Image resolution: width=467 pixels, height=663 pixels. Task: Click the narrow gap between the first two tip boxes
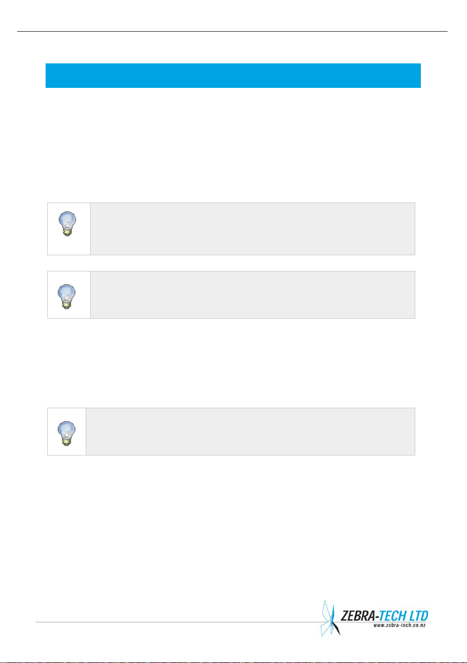[231, 263]
